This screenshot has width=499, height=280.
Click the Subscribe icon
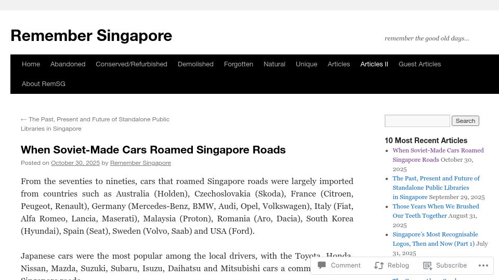tap(427, 265)
